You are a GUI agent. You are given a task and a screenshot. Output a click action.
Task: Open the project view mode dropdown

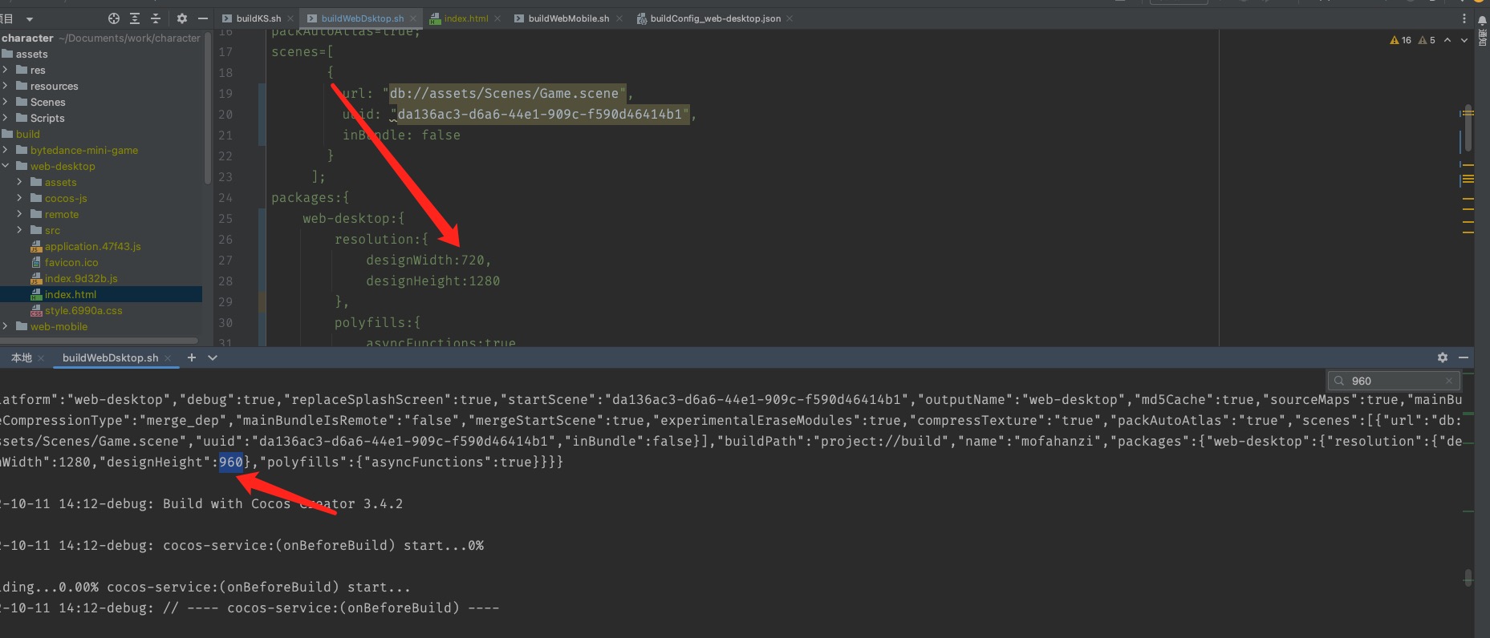coord(30,18)
